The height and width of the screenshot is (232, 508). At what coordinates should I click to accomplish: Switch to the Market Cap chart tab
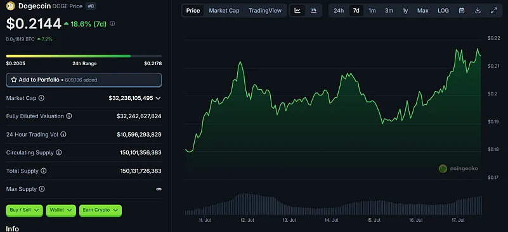225,11
